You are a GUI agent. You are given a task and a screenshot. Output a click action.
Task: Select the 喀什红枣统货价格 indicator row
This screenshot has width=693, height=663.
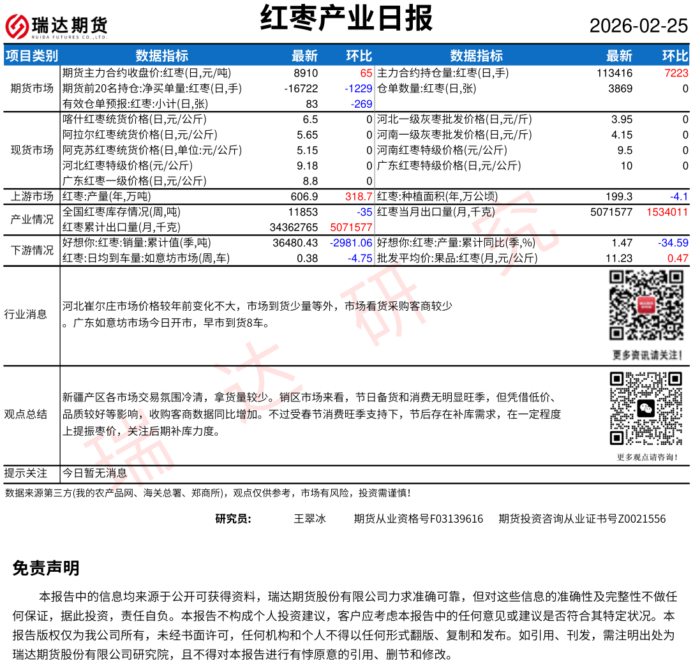click(134, 119)
